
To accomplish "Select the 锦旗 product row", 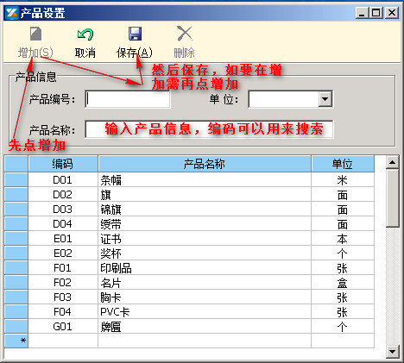I will pos(190,210).
